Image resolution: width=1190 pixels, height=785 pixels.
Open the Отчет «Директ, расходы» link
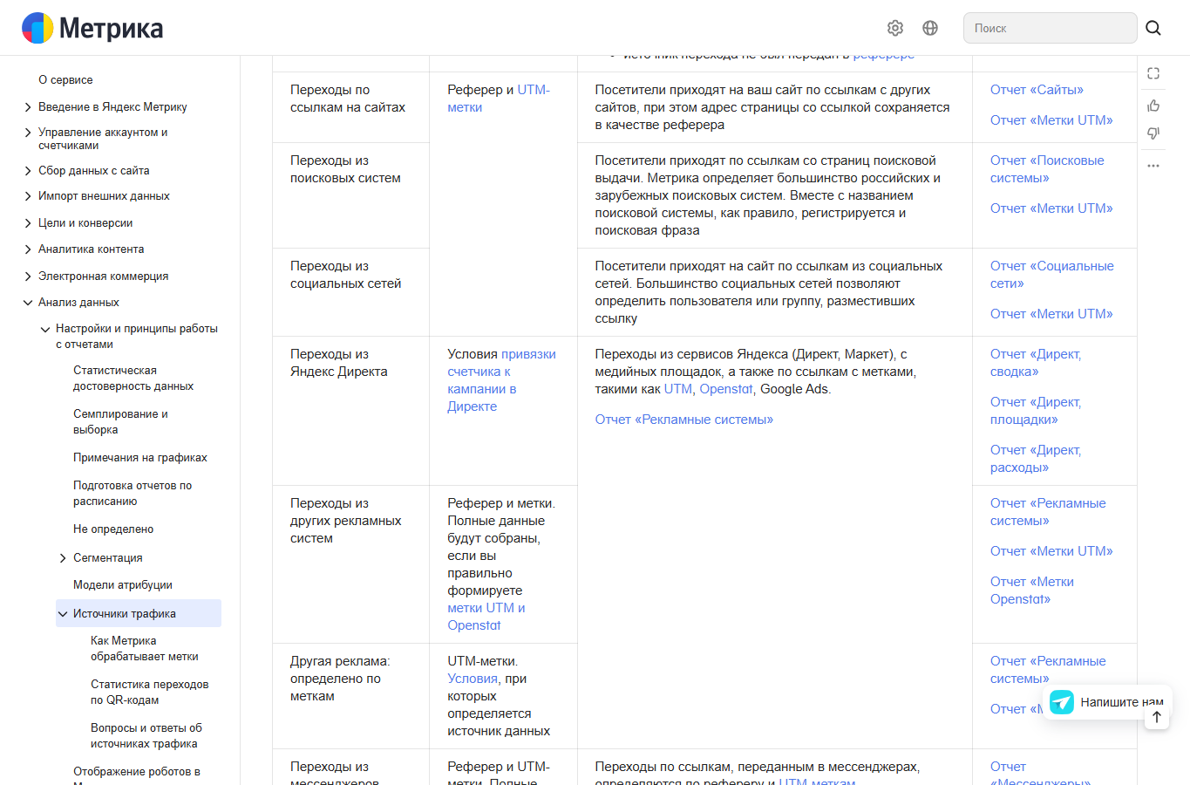point(1036,459)
